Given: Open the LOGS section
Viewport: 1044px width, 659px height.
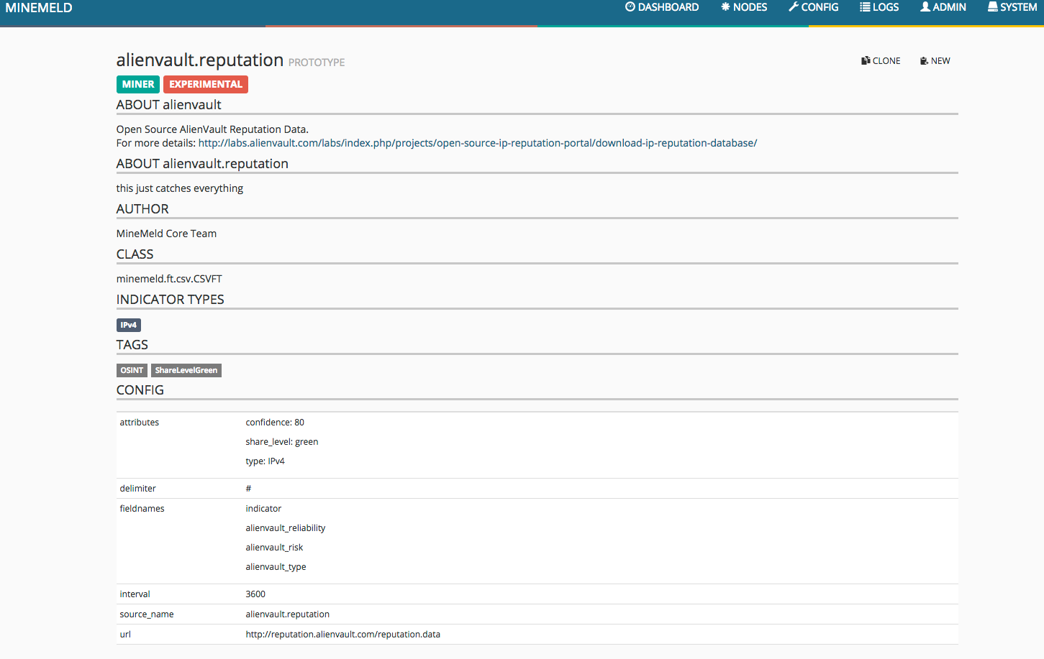Looking at the screenshot, I should [886, 7].
